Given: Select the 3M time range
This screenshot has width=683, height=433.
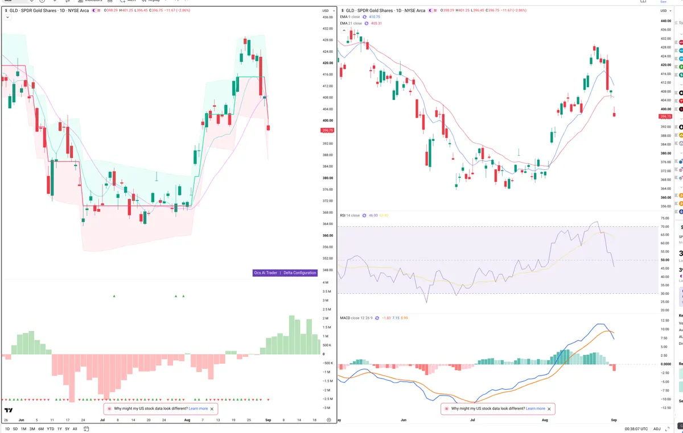Looking at the screenshot, I should pos(32,429).
